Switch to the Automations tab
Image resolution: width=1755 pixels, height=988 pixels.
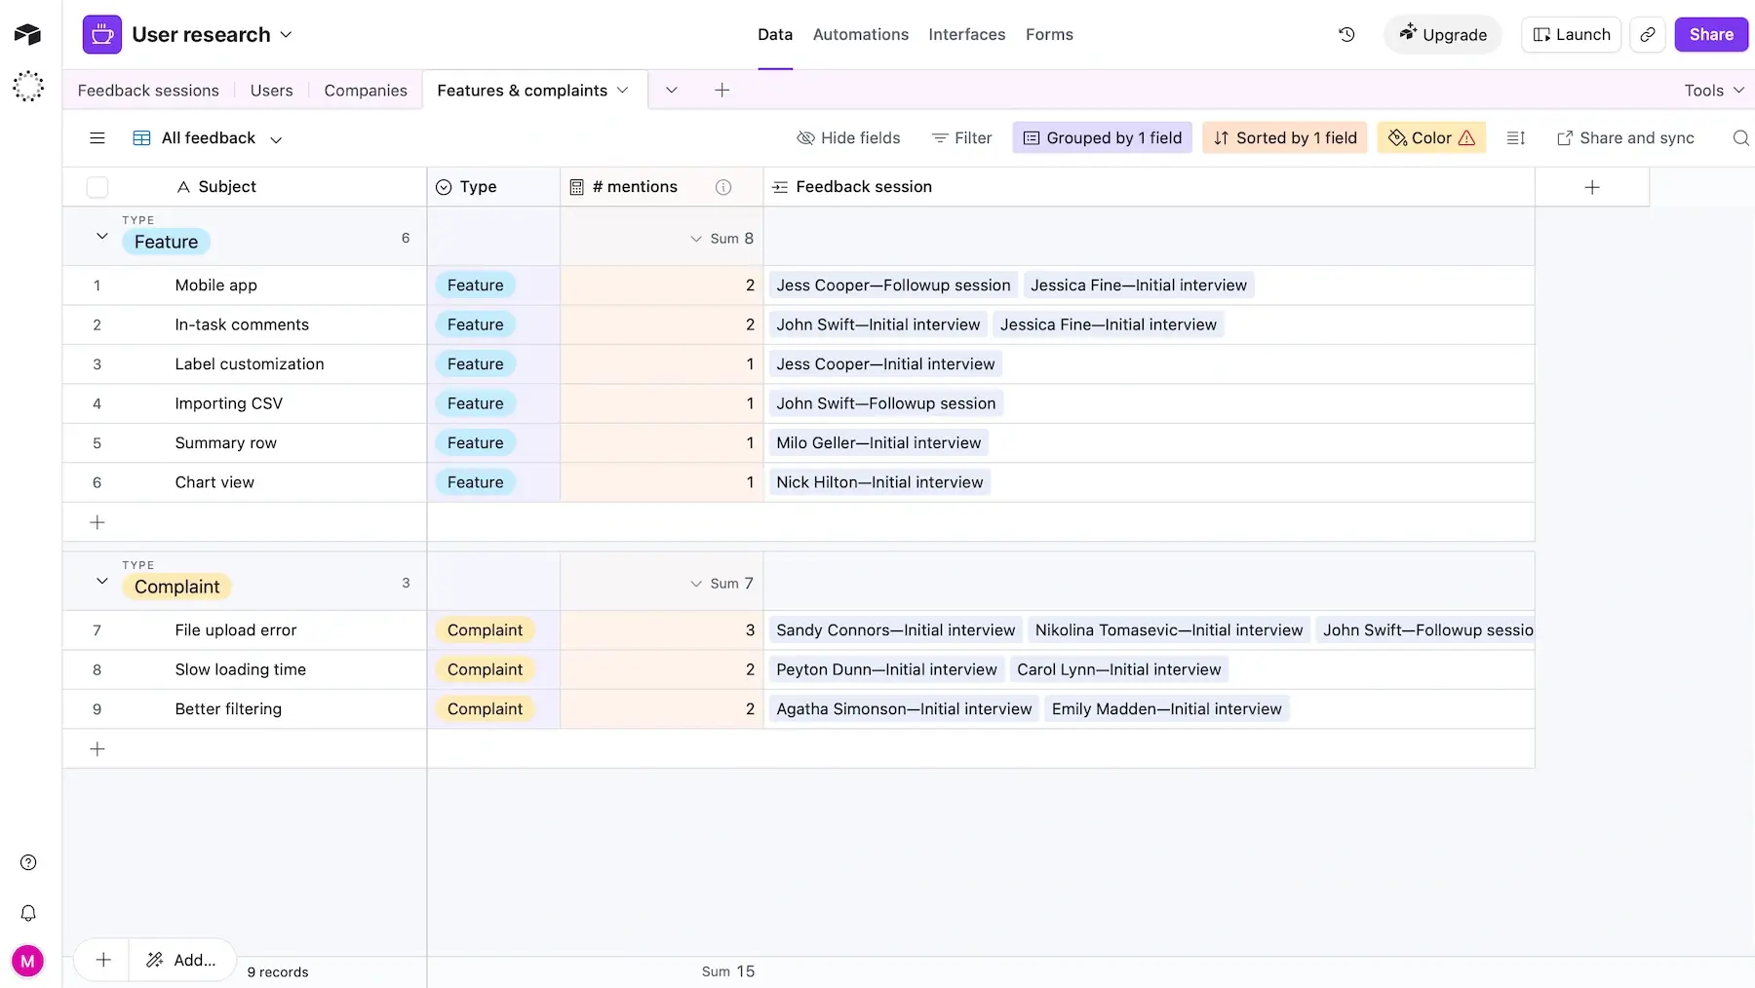click(x=860, y=34)
